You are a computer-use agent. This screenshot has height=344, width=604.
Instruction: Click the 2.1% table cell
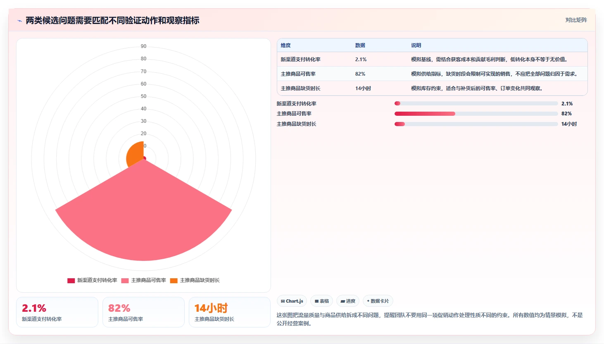pyautogui.click(x=361, y=60)
